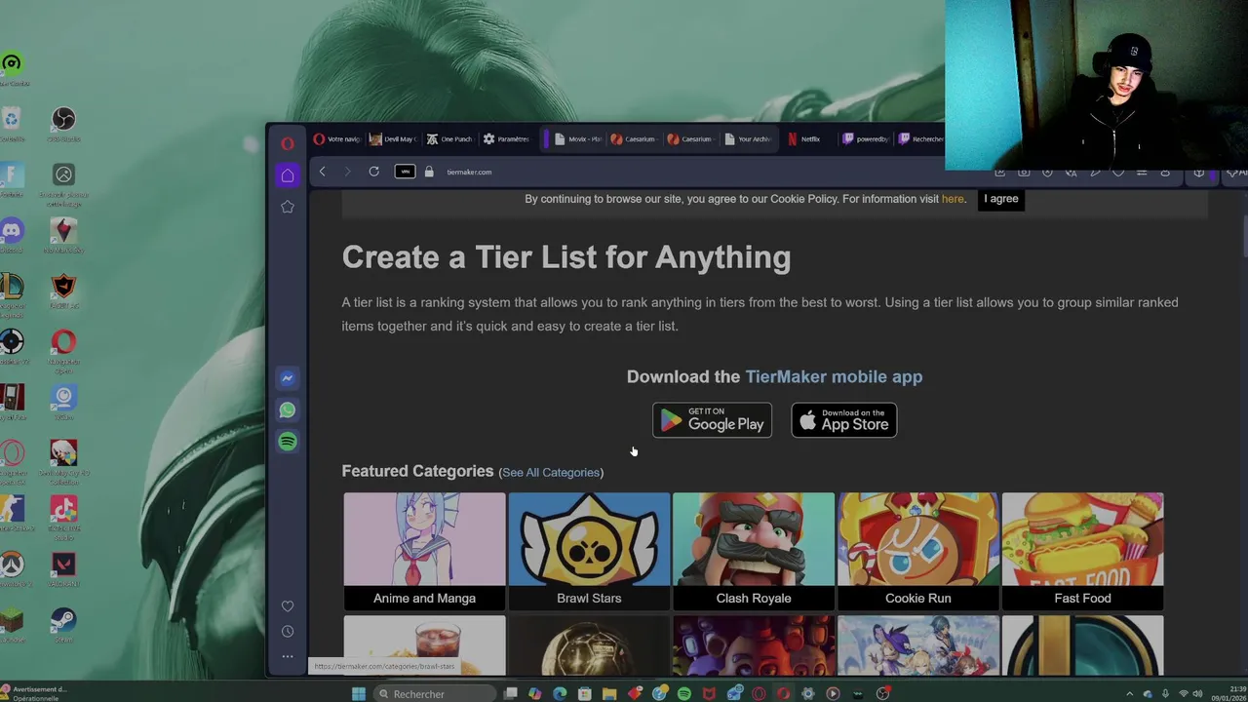Open the Brawl Stars category
Screen dimensions: 1248x702
click(x=589, y=551)
